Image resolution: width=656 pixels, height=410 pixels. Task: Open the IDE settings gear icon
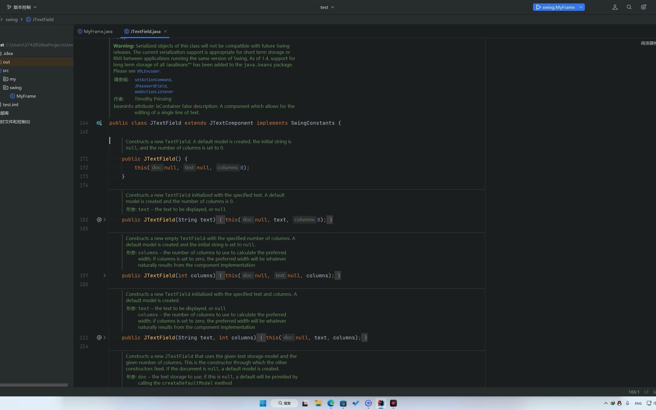[643, 7]
